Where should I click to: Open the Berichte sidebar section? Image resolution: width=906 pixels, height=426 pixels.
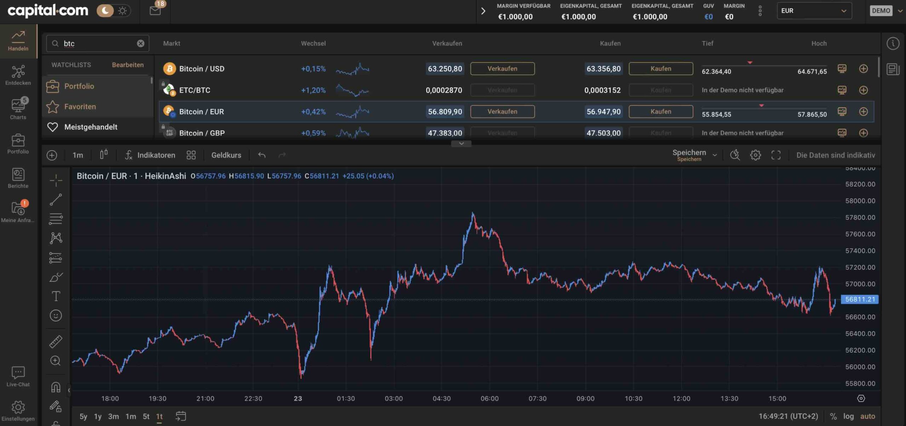pos(18,178)
